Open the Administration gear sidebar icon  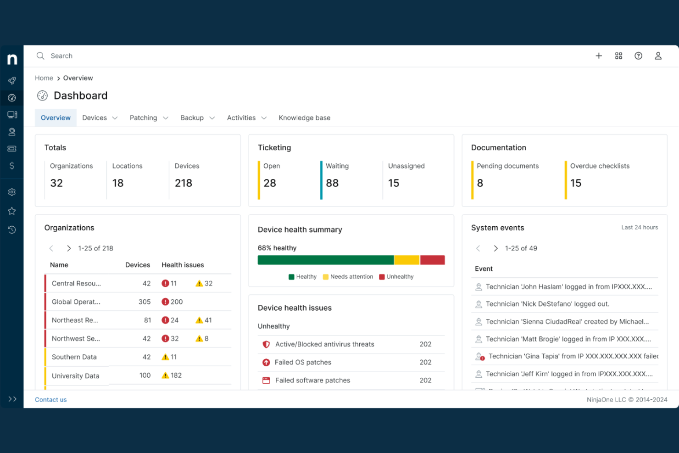coord(12,192)
